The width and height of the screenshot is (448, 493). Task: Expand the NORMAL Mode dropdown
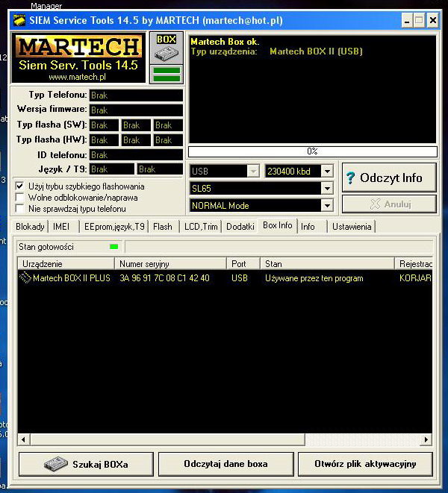coord(327,206)
